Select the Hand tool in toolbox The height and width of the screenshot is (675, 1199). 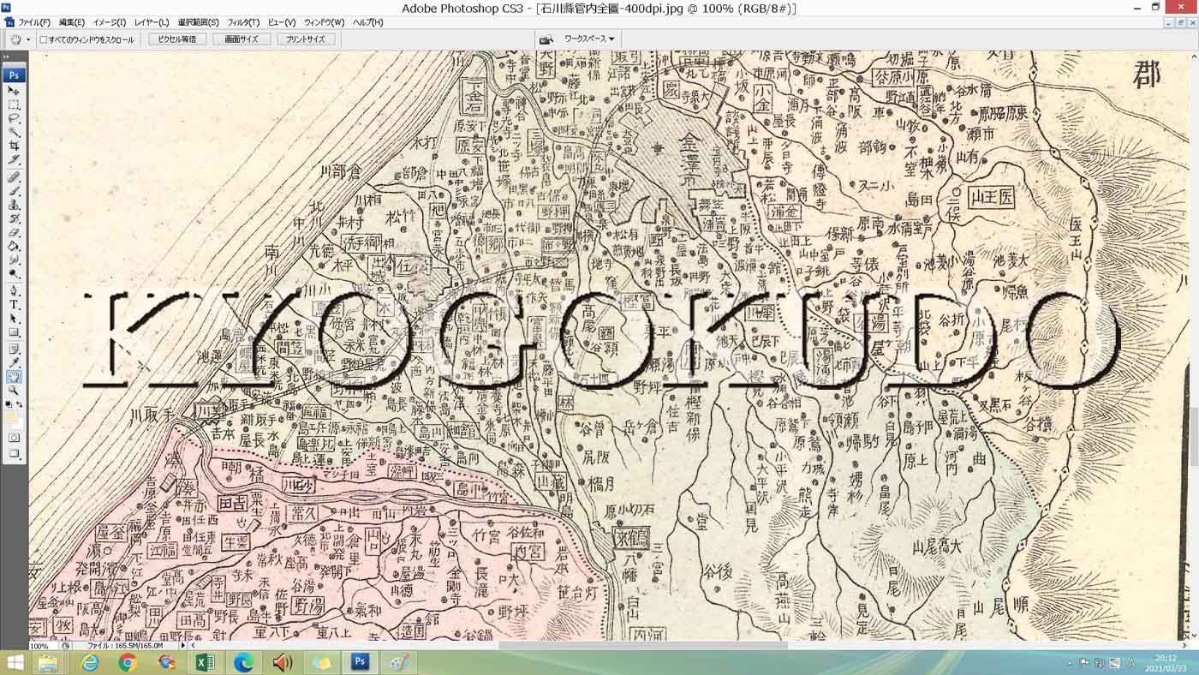(x=14, y=377)
